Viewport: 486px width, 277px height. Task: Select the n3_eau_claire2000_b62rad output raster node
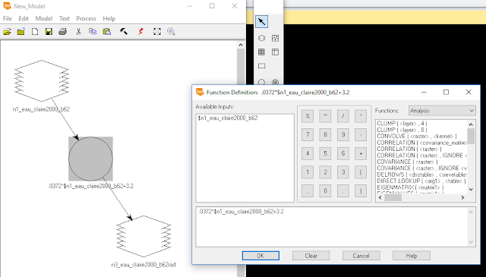pos(144,237)
